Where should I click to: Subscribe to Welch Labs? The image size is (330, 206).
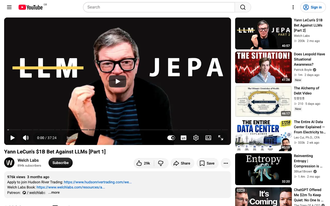coord(61,163)
